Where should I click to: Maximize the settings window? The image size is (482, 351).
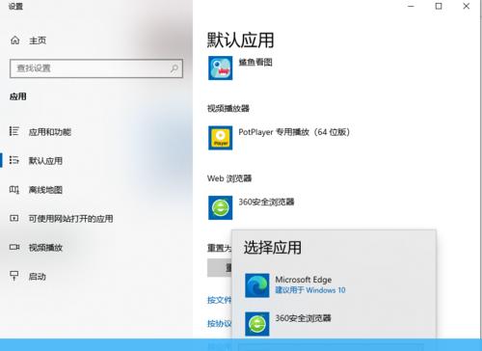tap(439, 6)
